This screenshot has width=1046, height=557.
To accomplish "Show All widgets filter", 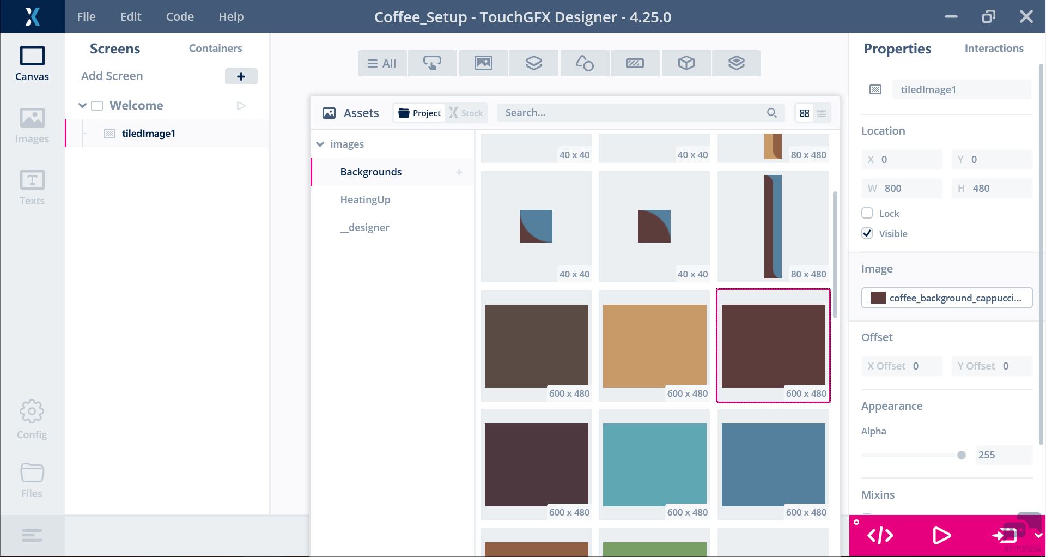I will coord(382,63).
